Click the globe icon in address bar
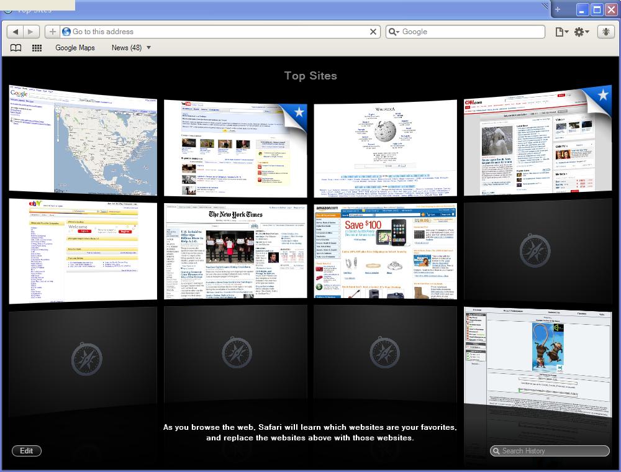 click(x=66, y=32)
